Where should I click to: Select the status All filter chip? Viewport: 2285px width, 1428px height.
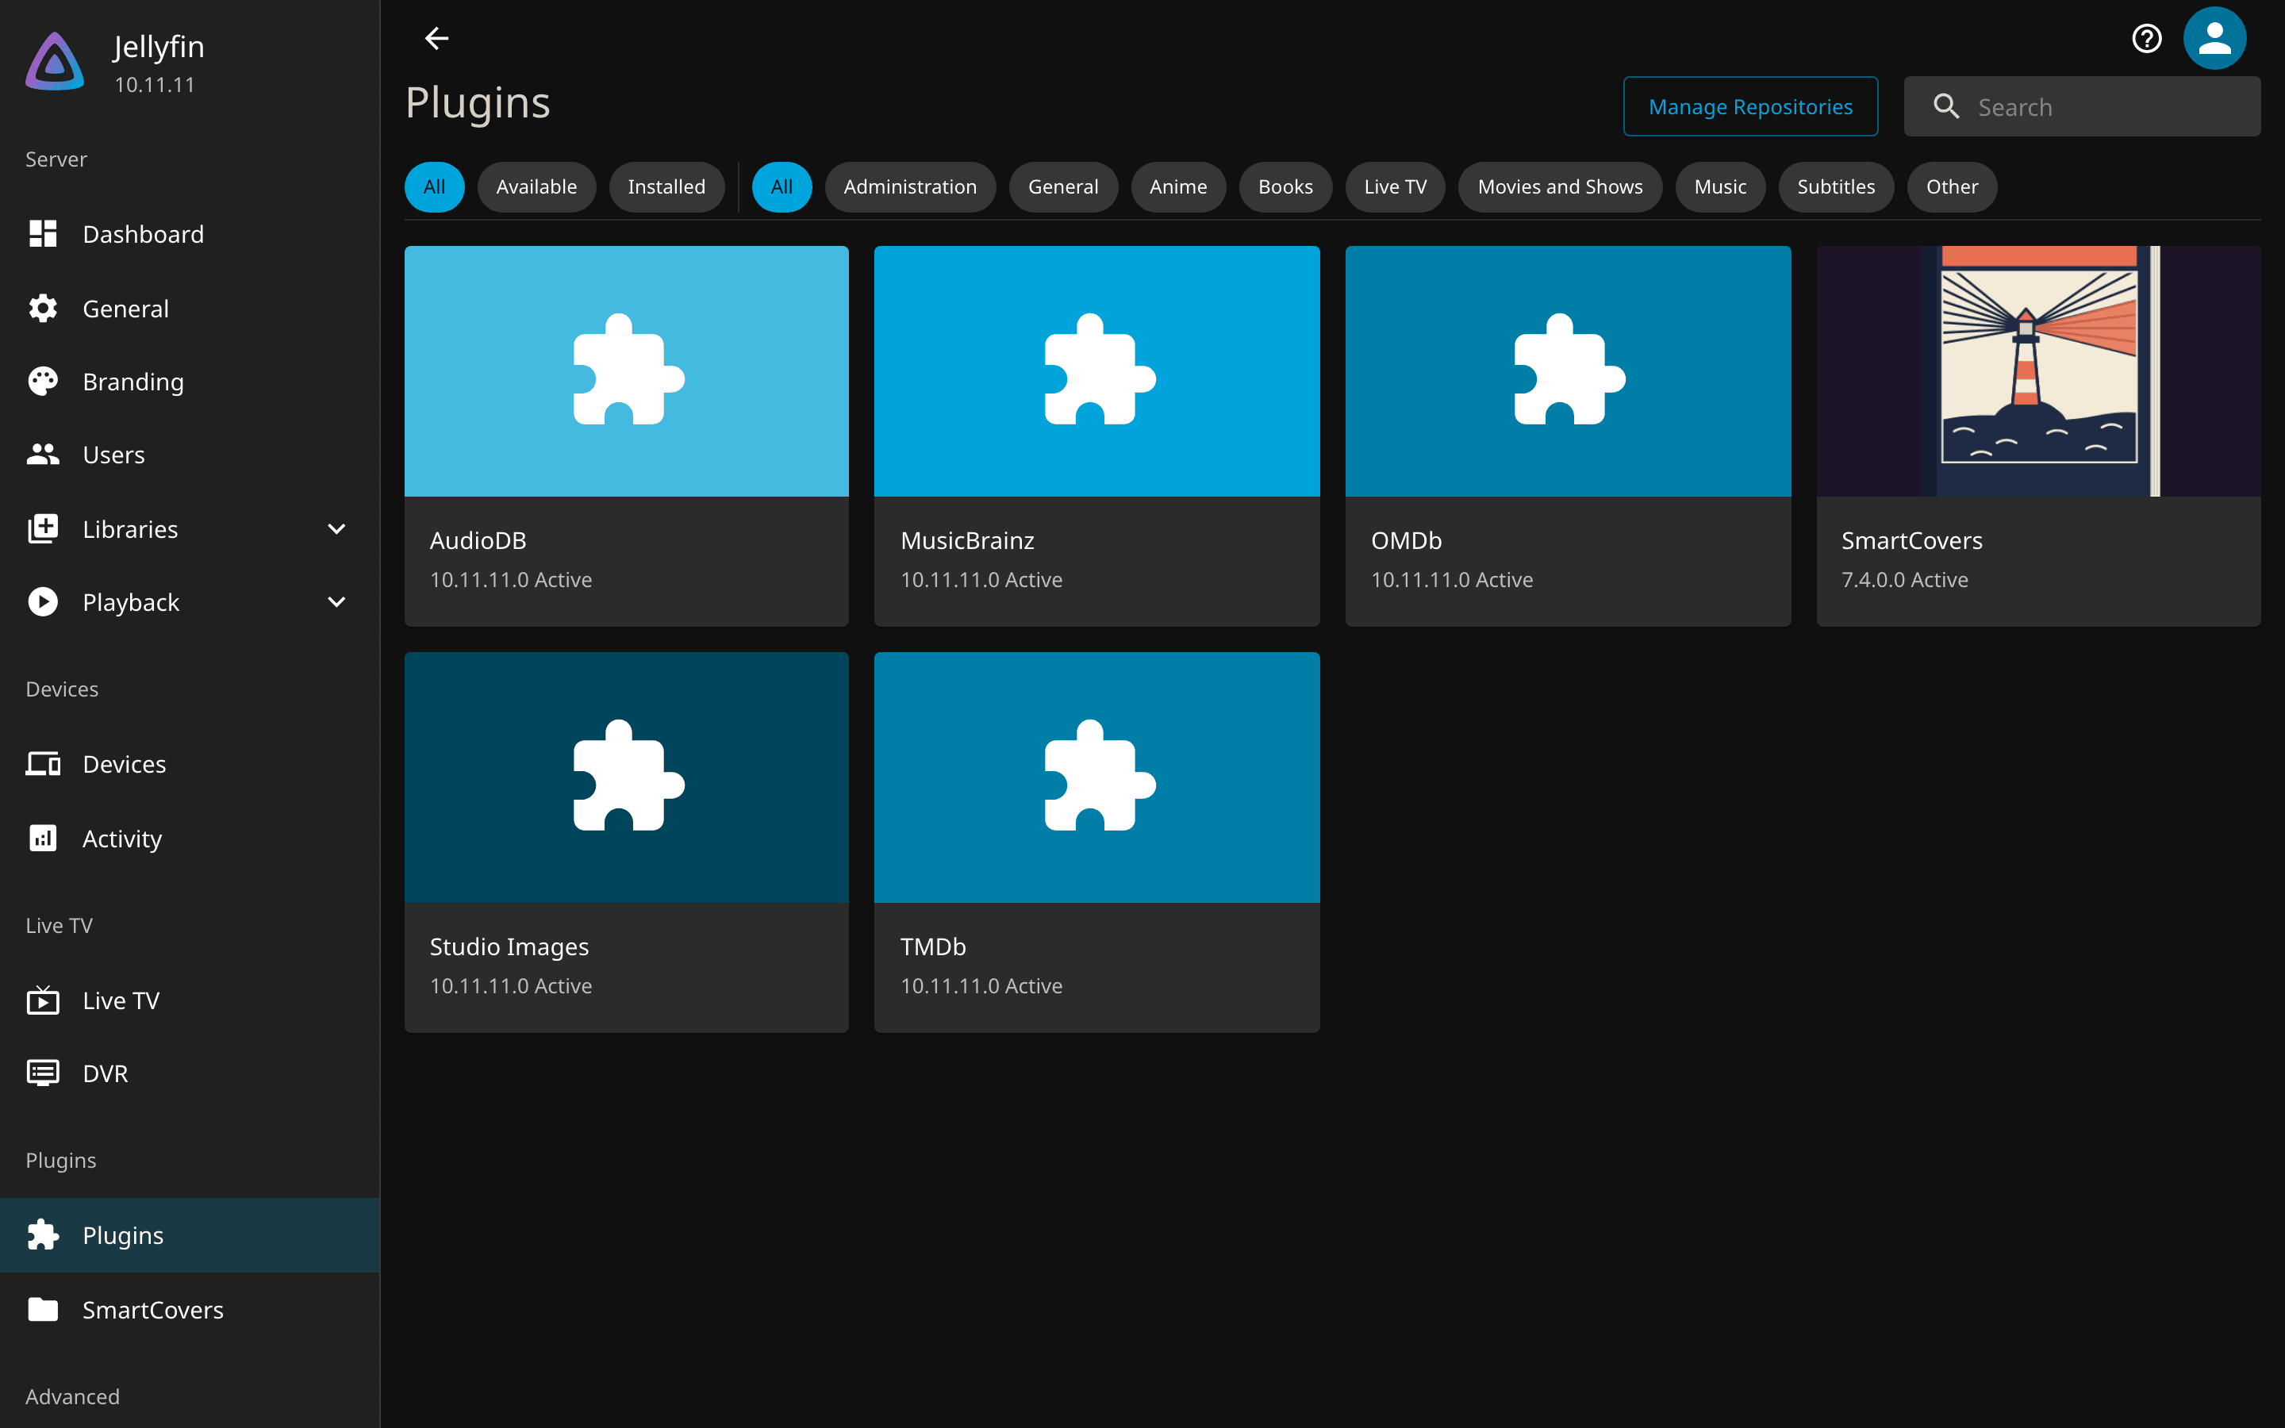(434, 187)
